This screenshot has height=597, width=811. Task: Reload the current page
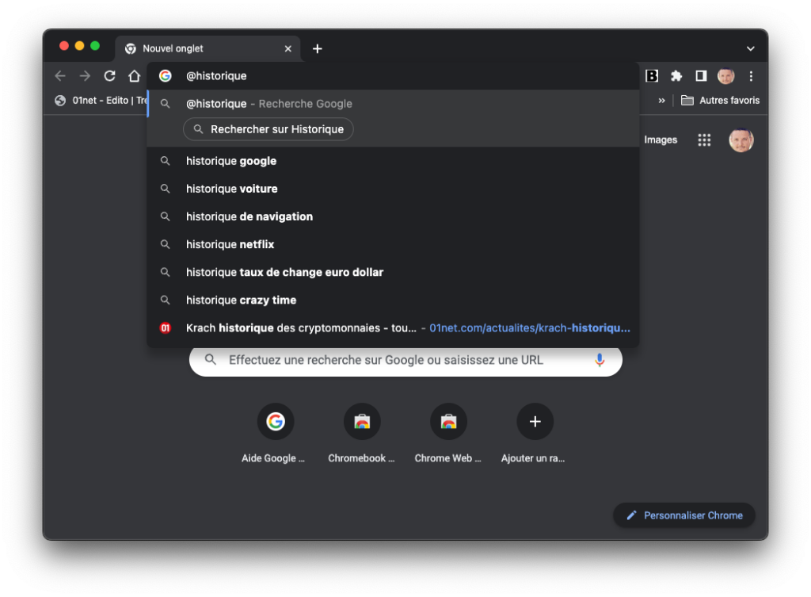[x=109, y=76]
